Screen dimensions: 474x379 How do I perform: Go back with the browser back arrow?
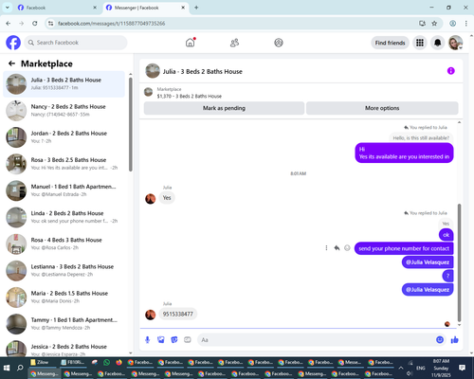(x=9, y=24)
